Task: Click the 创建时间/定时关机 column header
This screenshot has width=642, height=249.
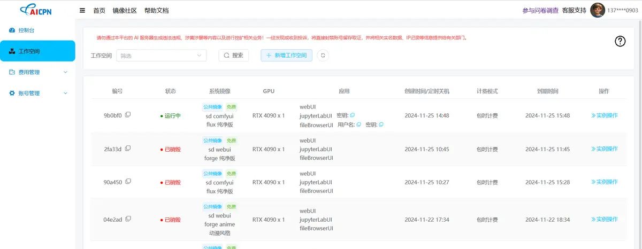Action: click(427, 91)
